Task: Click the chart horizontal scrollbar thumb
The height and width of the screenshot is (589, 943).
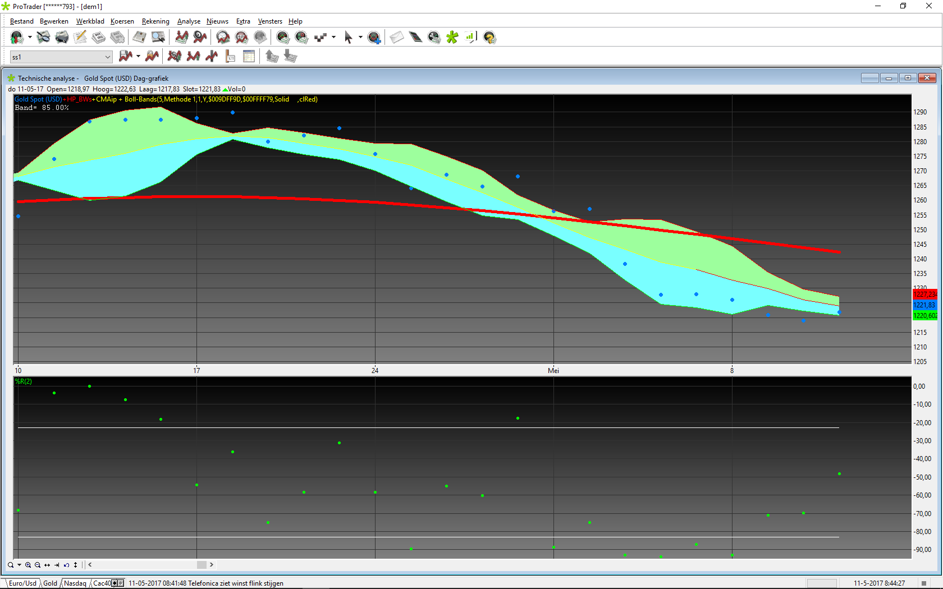Action: [202, 565]
